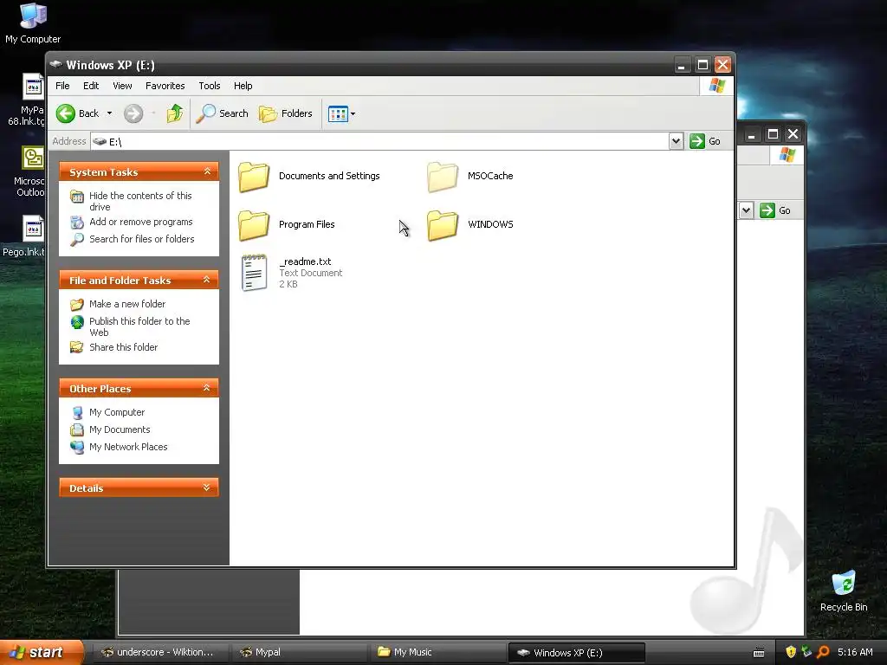The image size is (887, 665).
Task: Switch to My Music taskbar button
Action: tap(437, 653)
